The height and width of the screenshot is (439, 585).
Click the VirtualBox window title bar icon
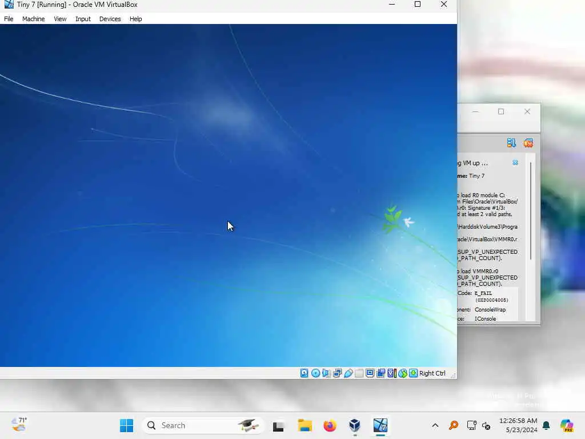[x=9, y=5]
